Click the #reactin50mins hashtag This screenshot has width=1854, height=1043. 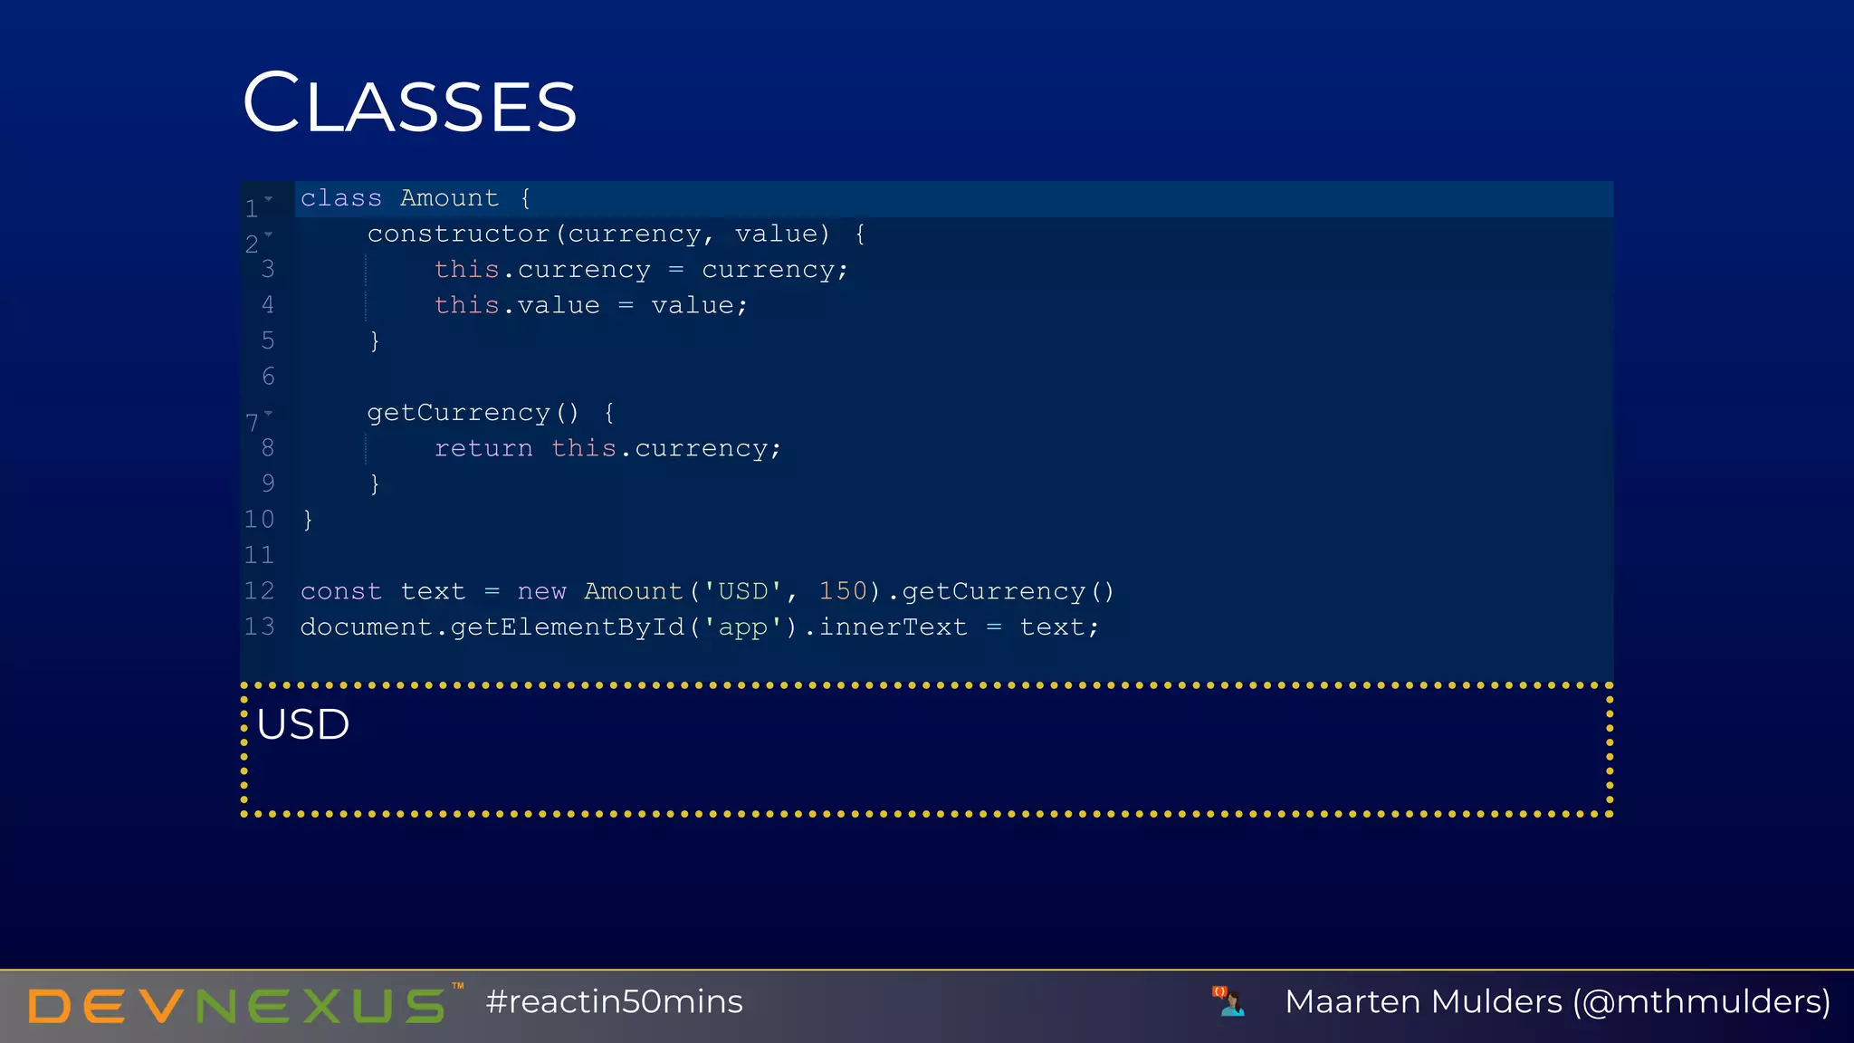pyautogui.click(x=614, y=1001)
